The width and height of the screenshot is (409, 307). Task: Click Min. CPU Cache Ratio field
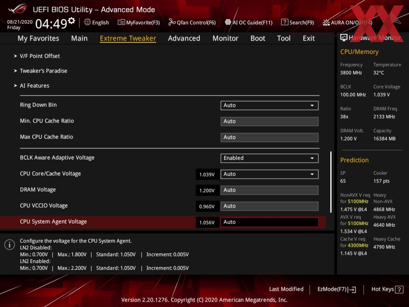tap(269, 121)
